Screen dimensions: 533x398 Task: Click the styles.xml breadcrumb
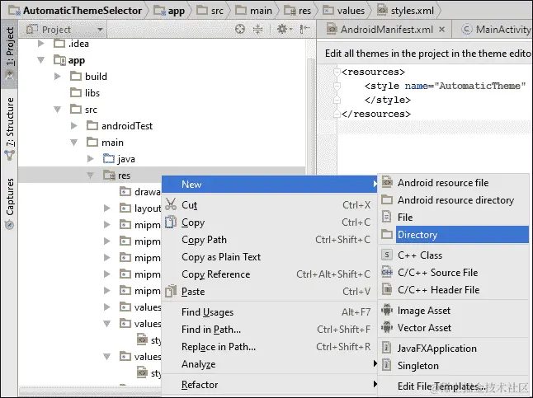click(406, 11)
